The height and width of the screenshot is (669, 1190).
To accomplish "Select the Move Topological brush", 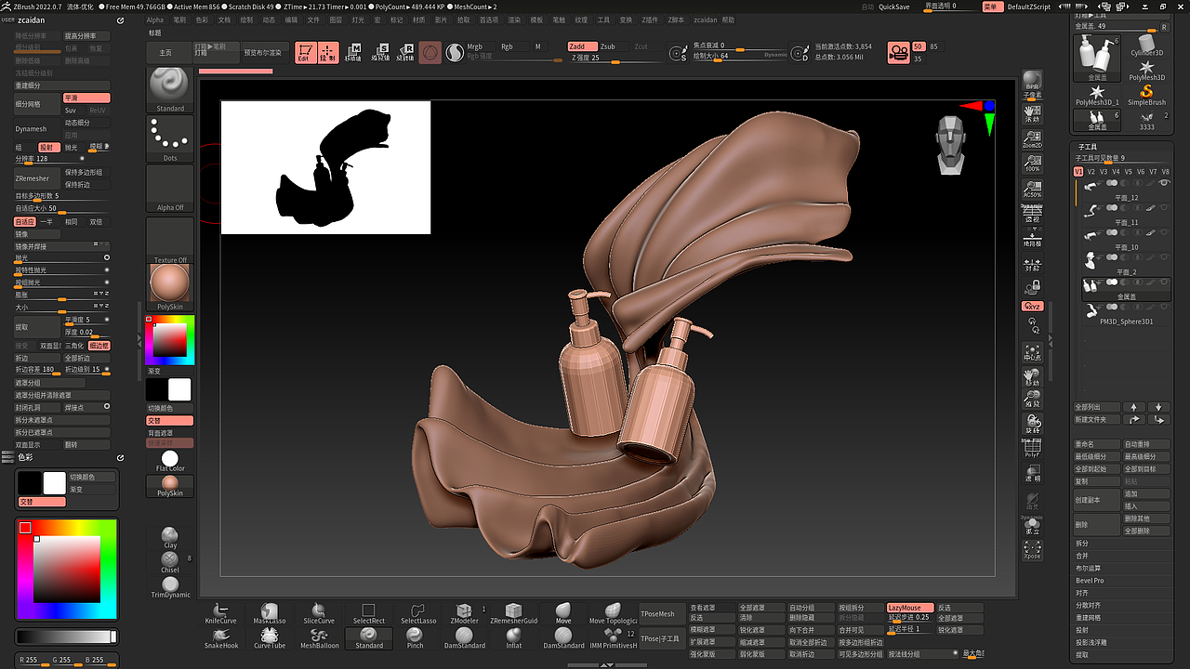I will [613, 613].
